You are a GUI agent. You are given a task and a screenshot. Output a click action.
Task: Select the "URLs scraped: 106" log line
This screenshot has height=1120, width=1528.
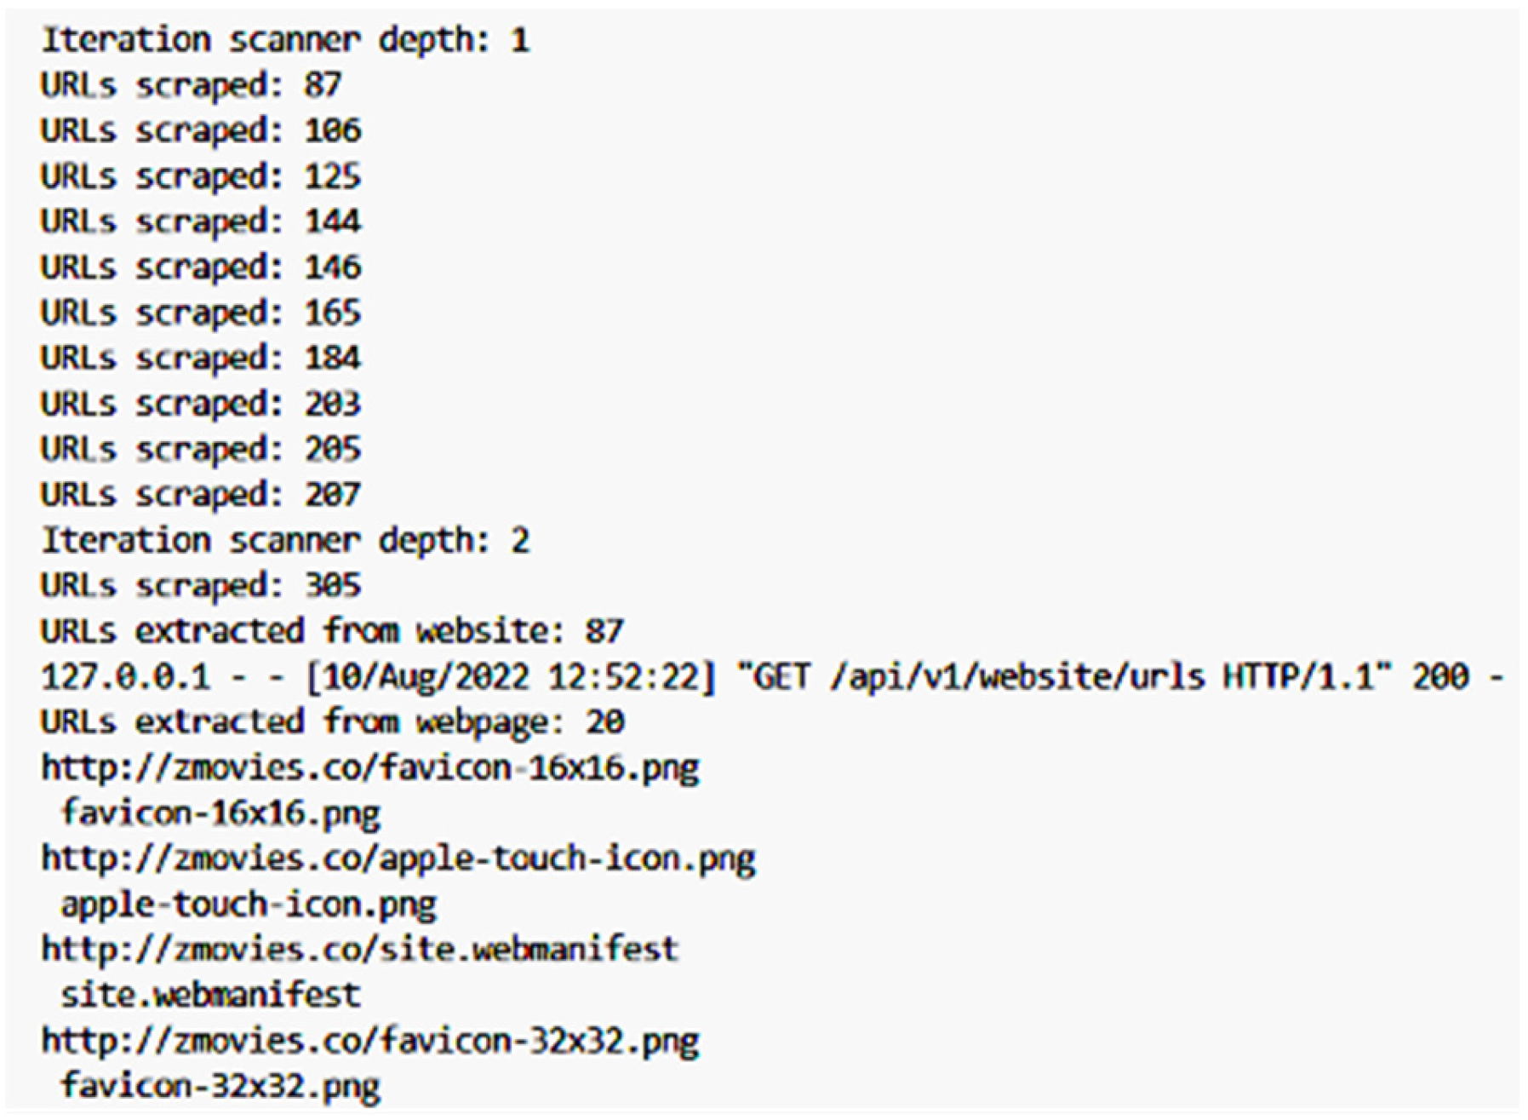coord(201,130)
